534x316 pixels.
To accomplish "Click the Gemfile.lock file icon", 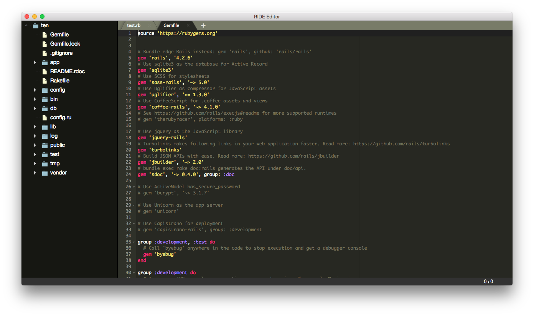I will pos(44,44).
